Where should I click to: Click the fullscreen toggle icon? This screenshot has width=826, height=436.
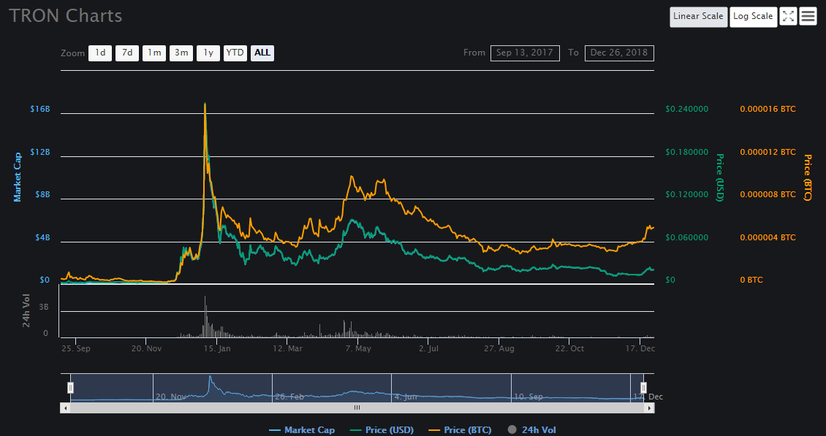tap(788, 16)
